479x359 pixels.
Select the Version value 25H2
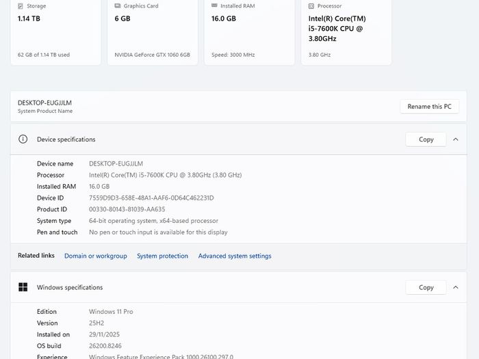[x=96, y=323]
